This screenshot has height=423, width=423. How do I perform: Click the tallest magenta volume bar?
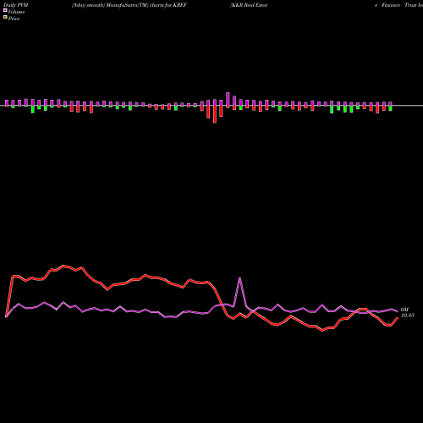pyautogui.click(x=228, y=99)
